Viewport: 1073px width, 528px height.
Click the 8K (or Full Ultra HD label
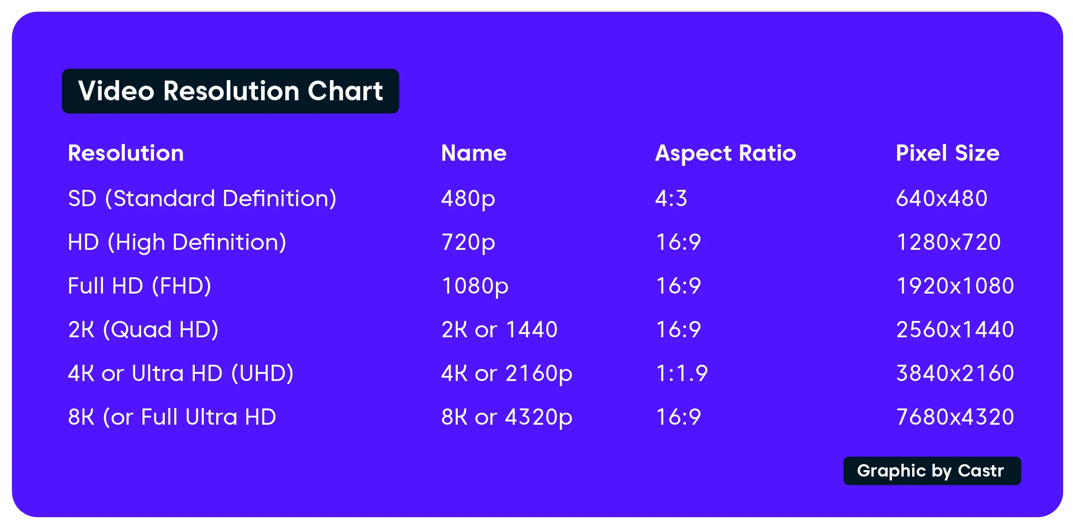click(x=172, y=417)
